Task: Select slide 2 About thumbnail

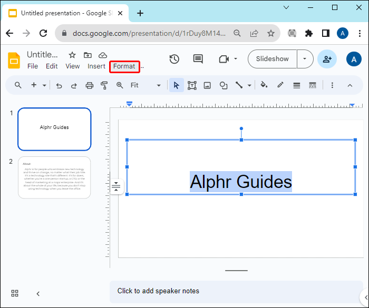Action: [x=54, y=177]
